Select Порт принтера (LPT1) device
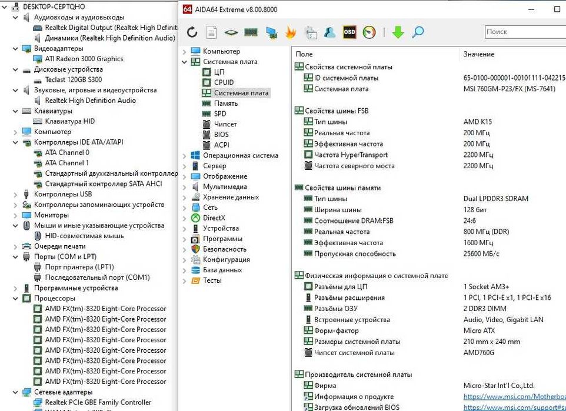 (79, 267)
